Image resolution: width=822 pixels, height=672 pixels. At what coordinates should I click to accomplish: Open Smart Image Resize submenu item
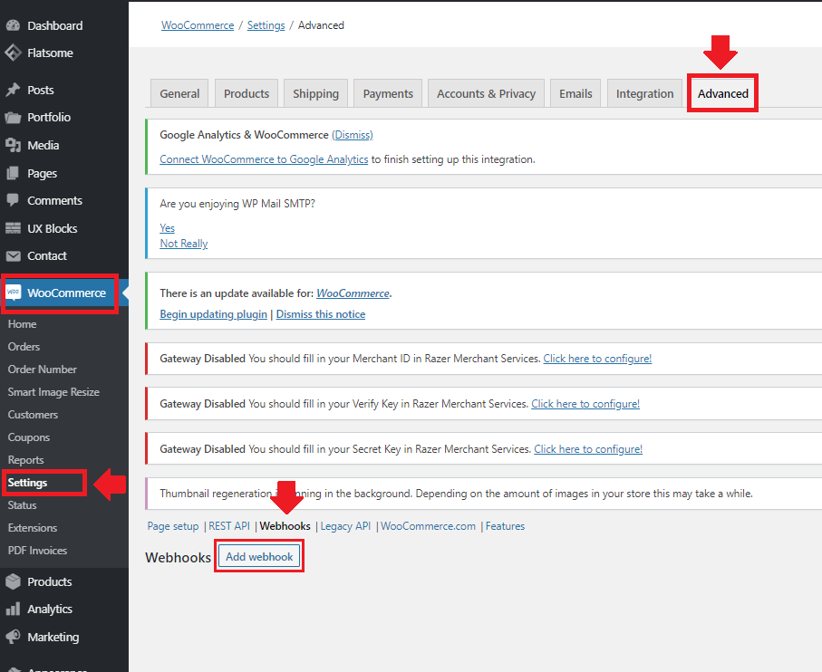pos(53,392)
